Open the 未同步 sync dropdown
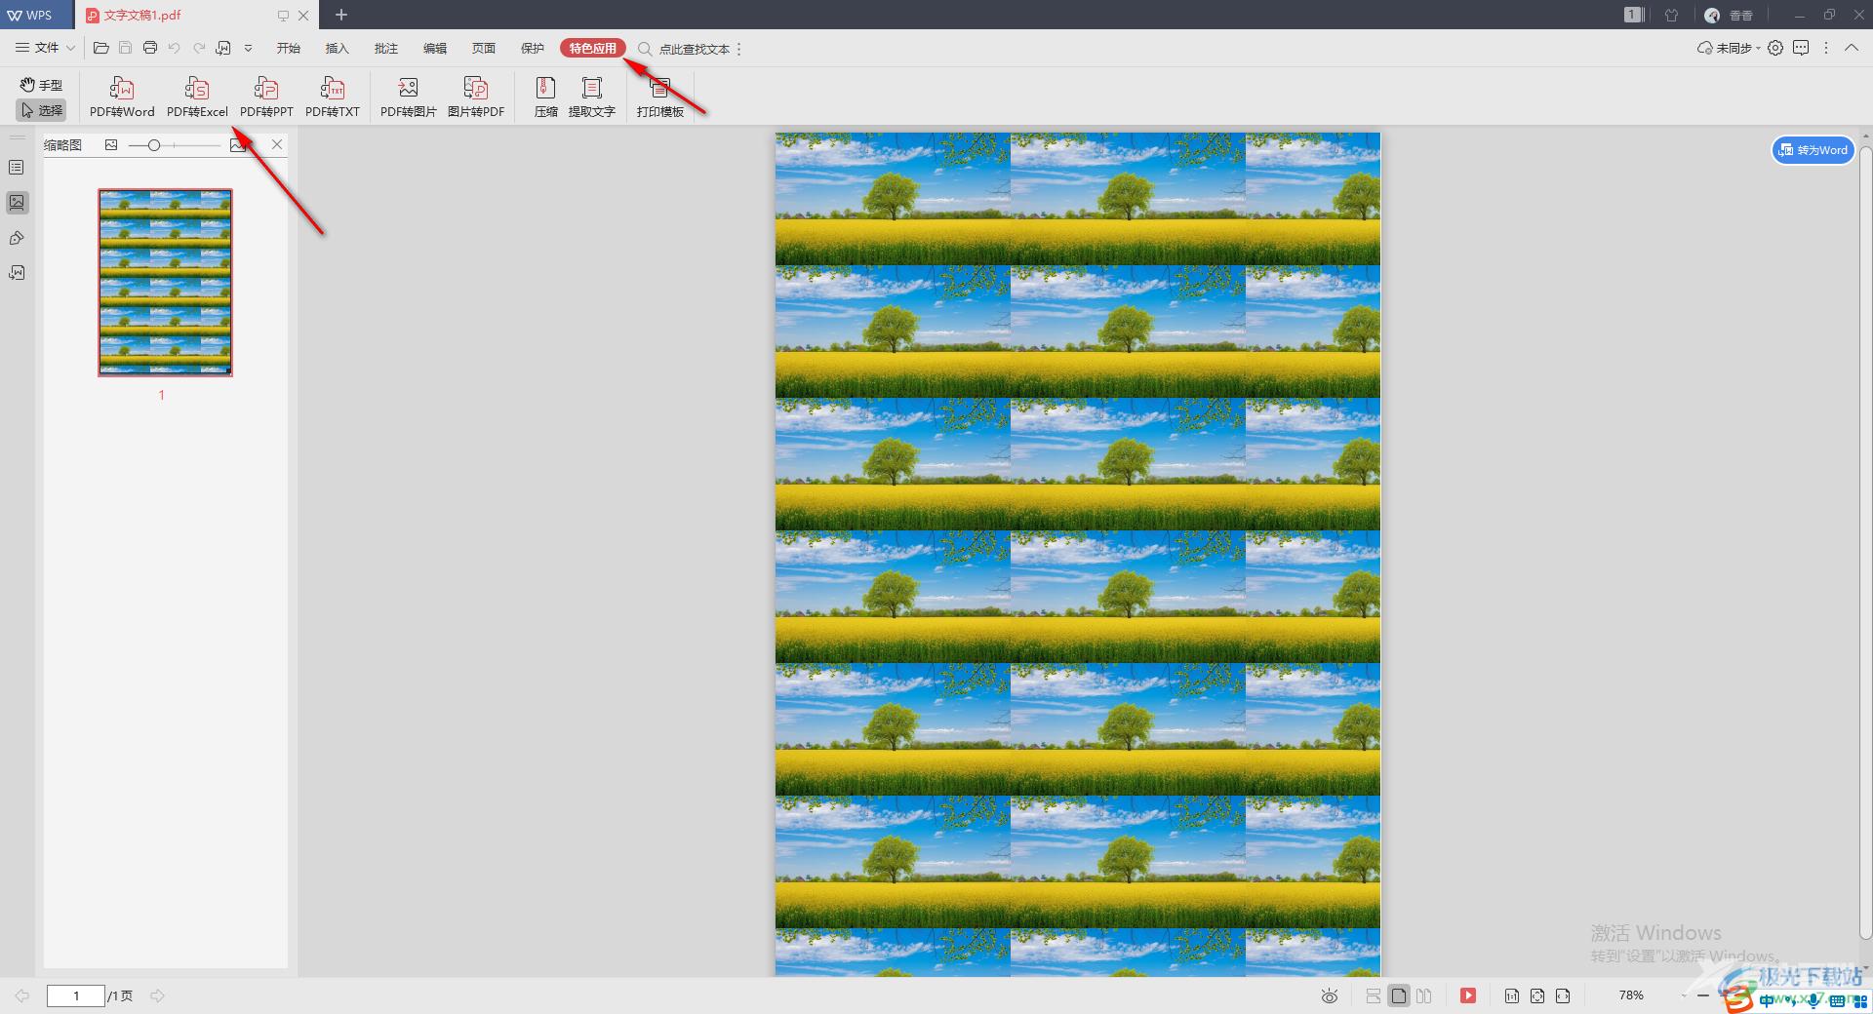This screenshot has height=1014, width=1873. point(1729,48)
